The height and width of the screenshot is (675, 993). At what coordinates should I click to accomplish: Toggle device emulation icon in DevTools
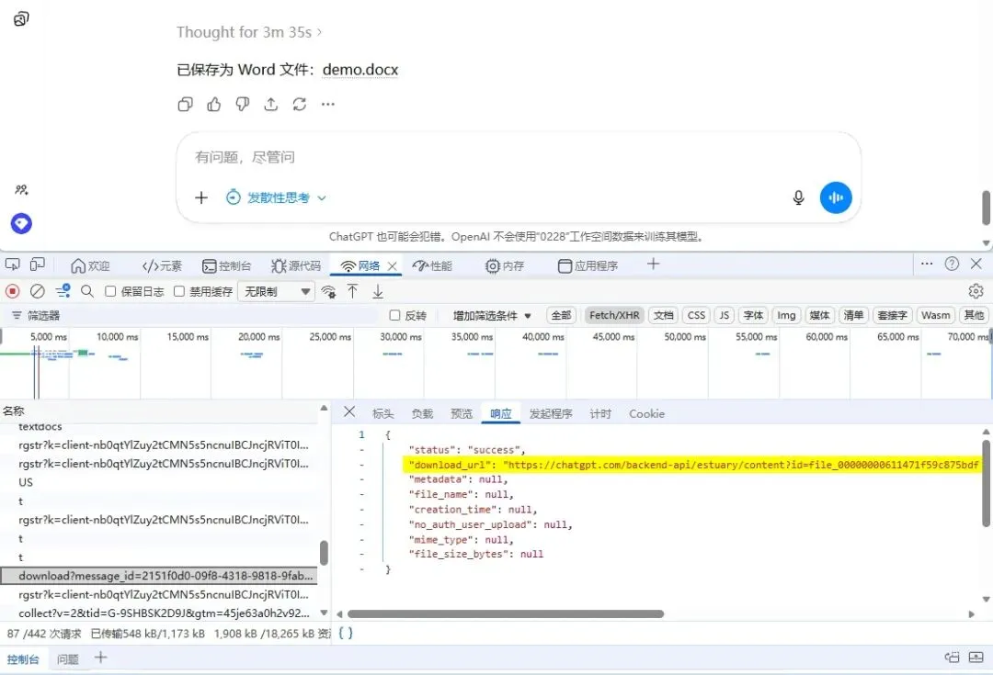(38, 265)
